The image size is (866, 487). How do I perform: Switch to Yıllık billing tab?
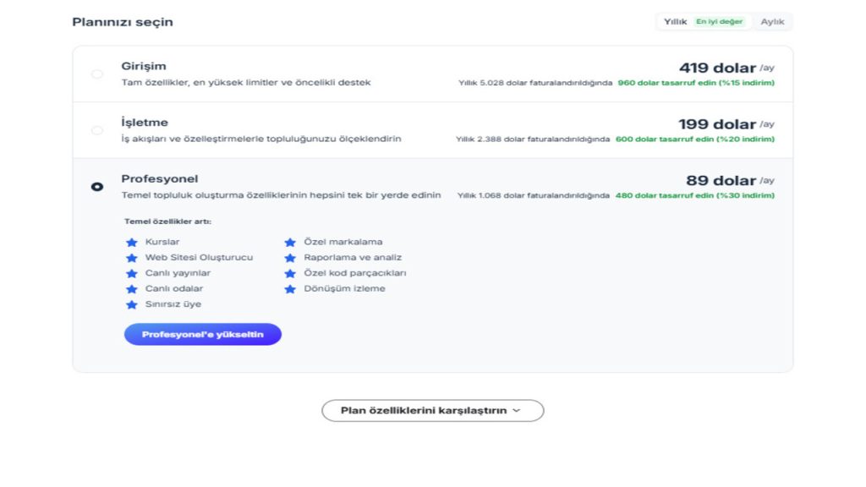675,22
